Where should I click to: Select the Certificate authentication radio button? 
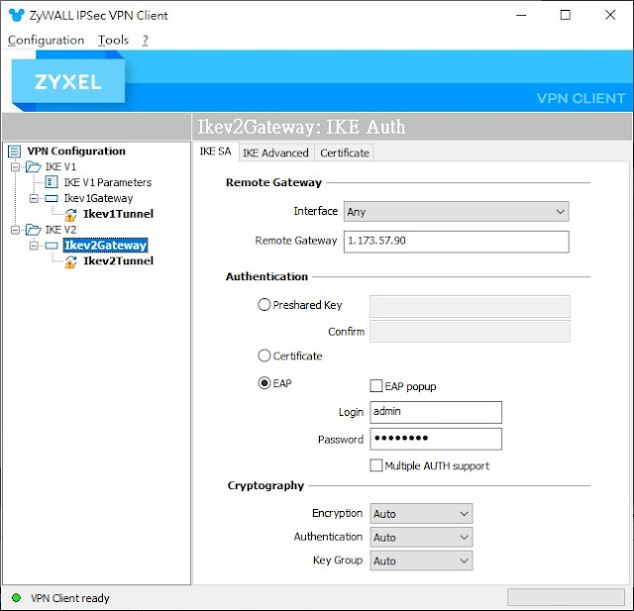tap(264, 356)
